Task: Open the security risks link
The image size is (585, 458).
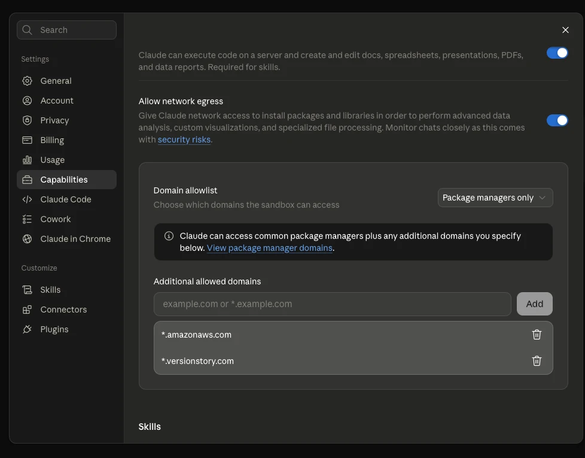Action: [x=184, y=139]
